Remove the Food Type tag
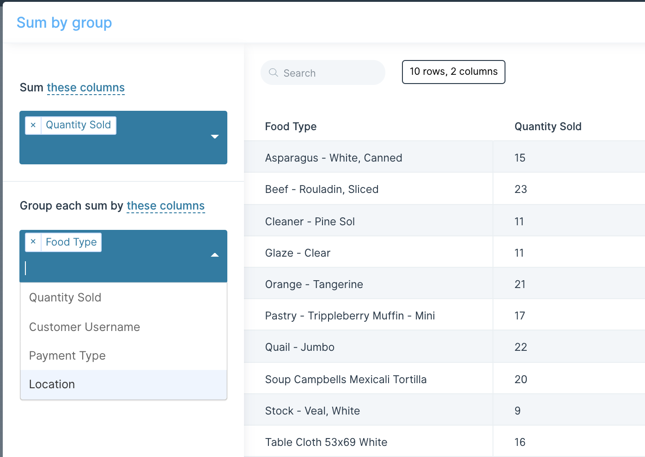645x457 pixels. tap(33, 242)
